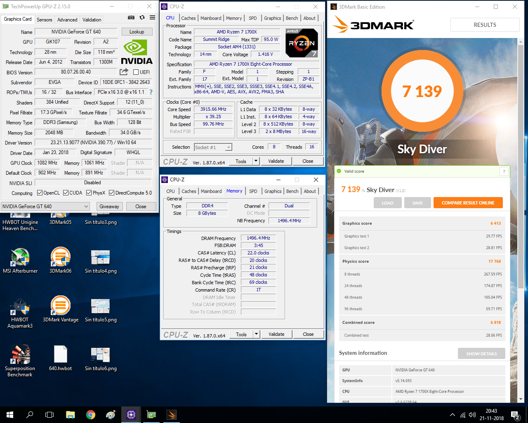528x423 pixels.
Task: Open the Paint app on taskbar
Action: (x=111, y=415)
